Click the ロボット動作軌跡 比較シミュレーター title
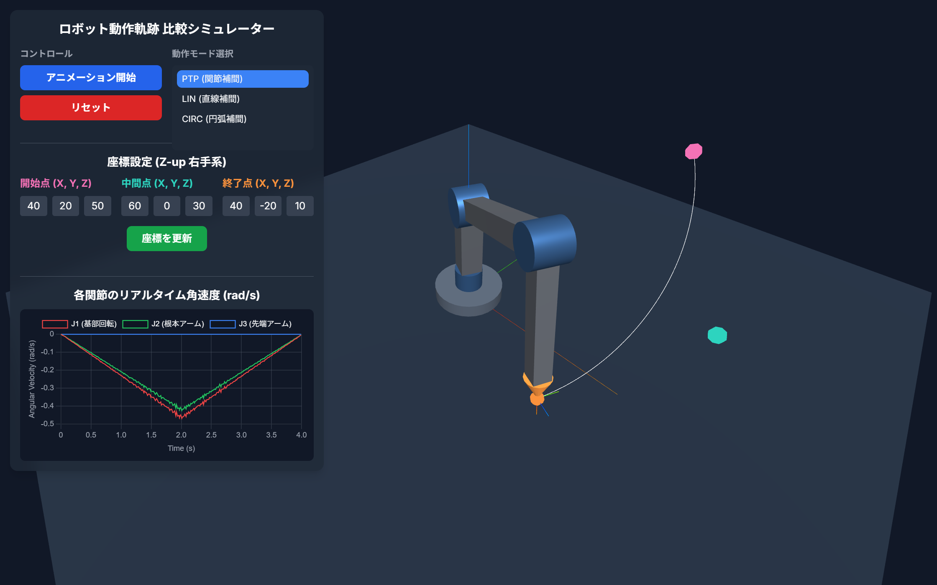 [x=167, y=29]
